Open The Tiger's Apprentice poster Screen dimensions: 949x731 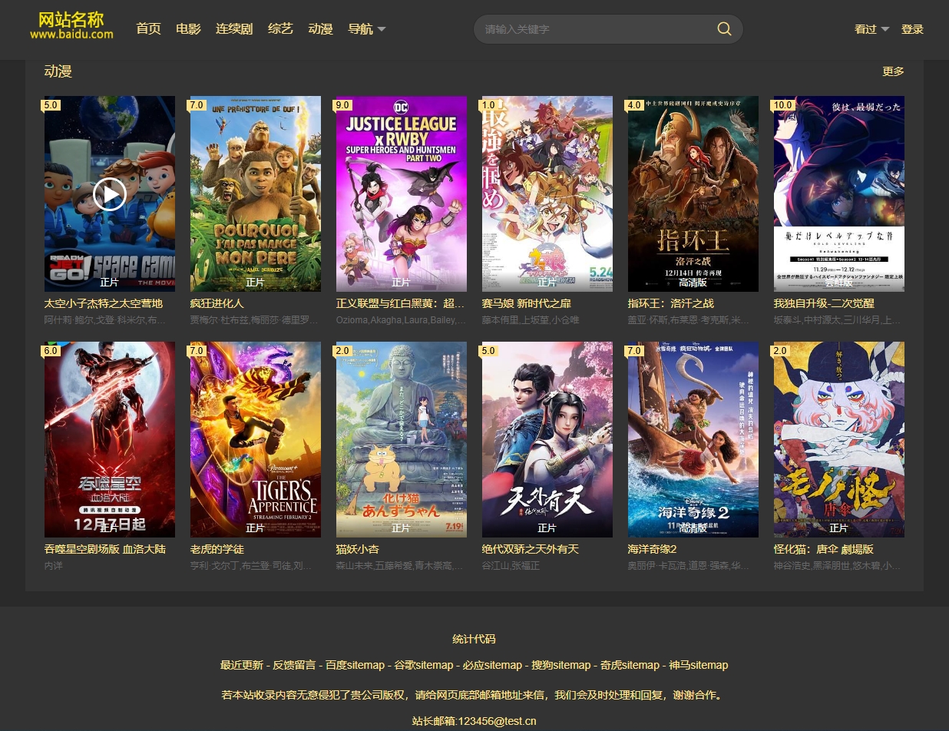256,439
